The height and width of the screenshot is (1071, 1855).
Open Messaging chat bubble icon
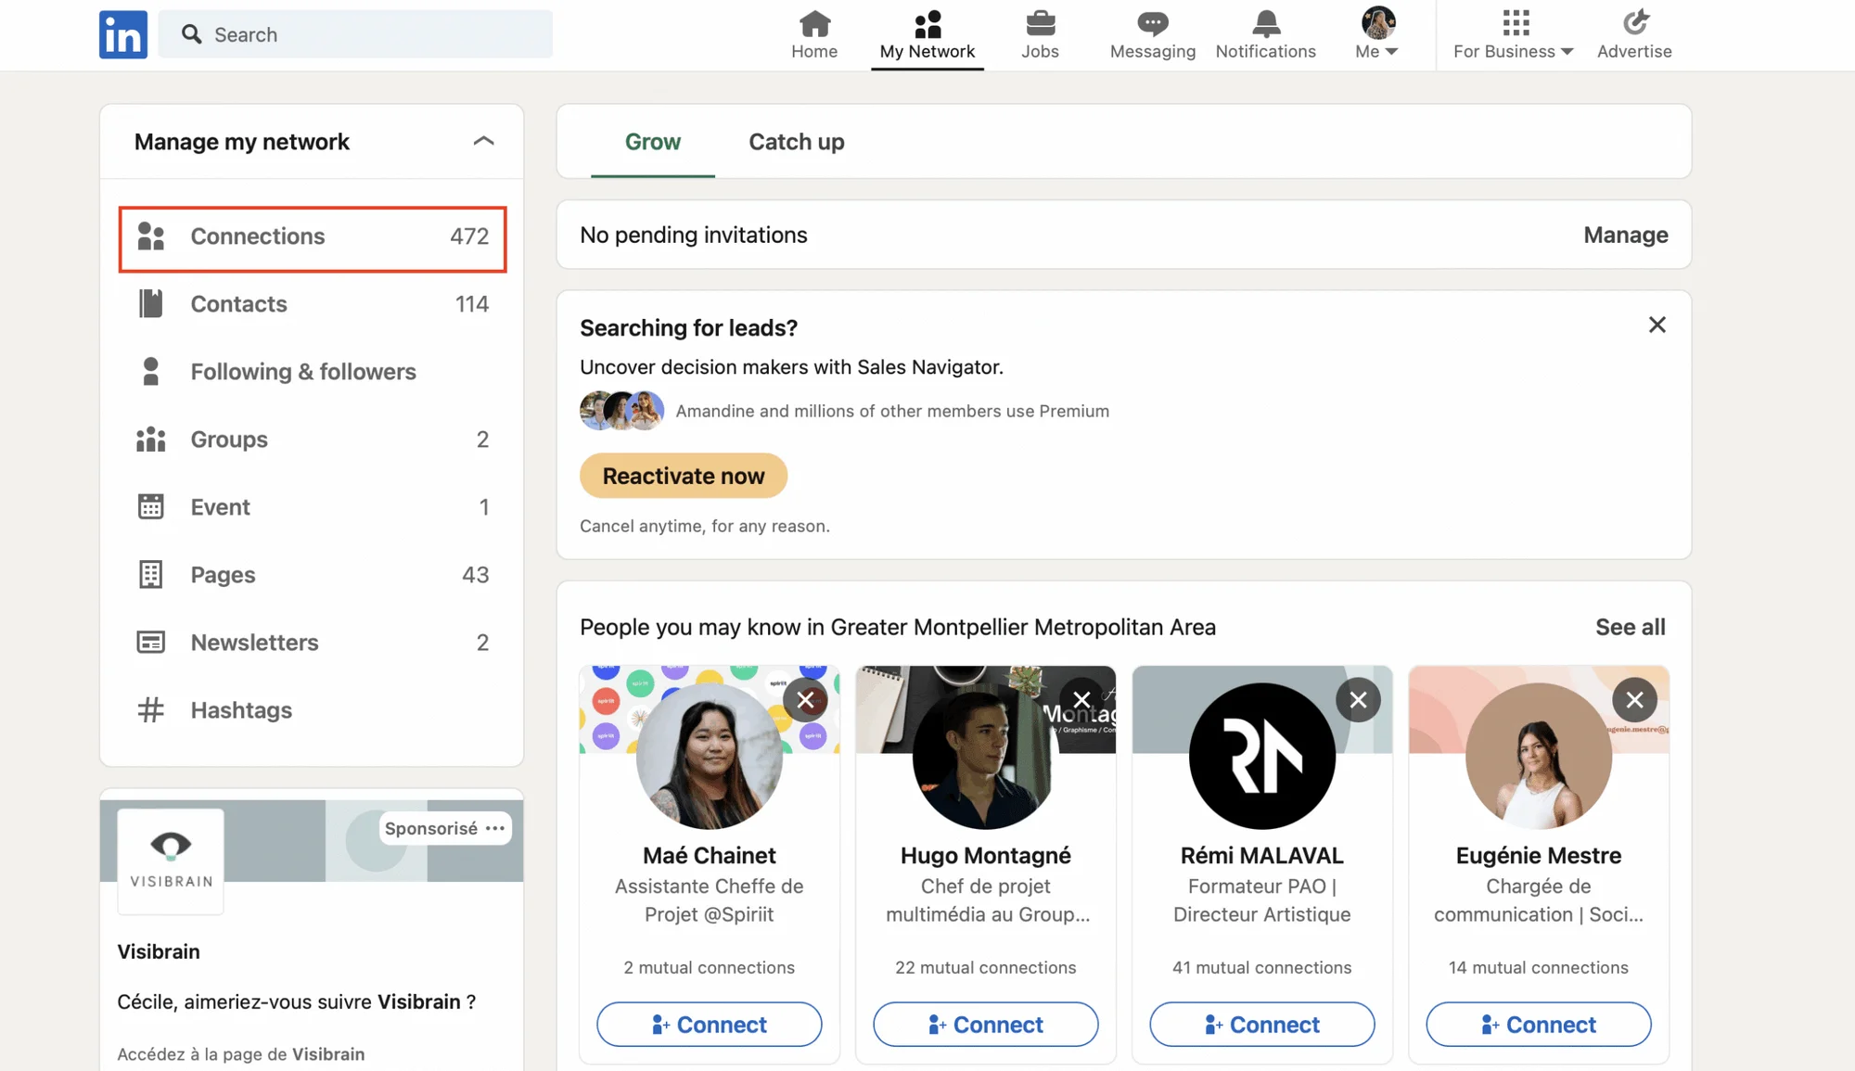pos(1152,22)
